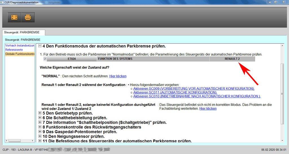
Task: Click 'Hier klicken' after Fachabteilung weiterleiten
Action: coord(208,109)
